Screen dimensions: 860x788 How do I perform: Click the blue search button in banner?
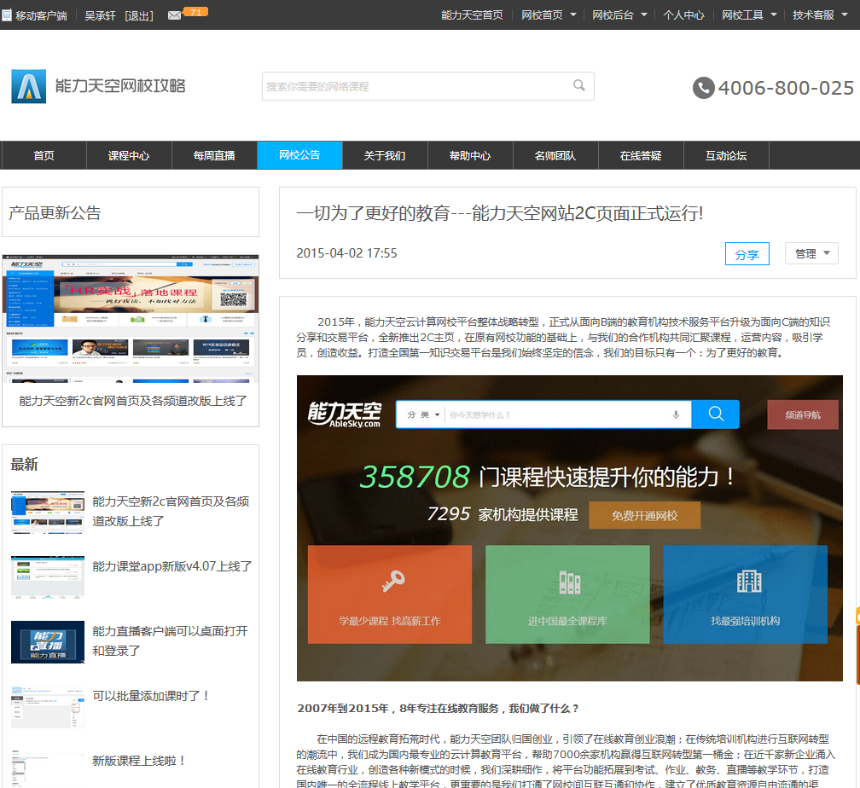tap(715, 414)
